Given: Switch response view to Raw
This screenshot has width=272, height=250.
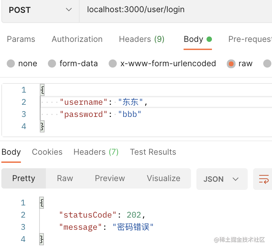Looking at the screenshot, I should pos(65,178).
